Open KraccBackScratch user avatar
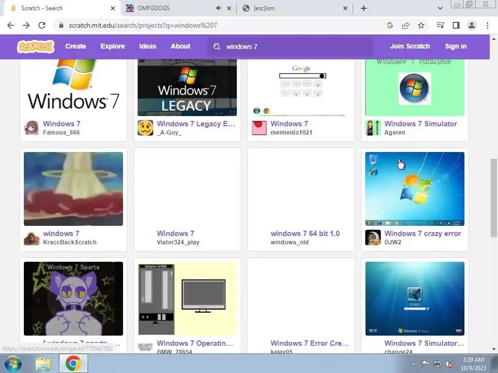 pyautogui.click(x=32, y=237)
